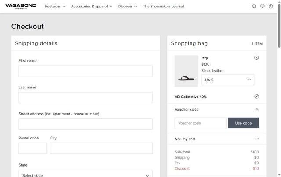This screenshot has width=281, height=177.
Task: Focus the Voucher code input
Action: tap(200, 123)
